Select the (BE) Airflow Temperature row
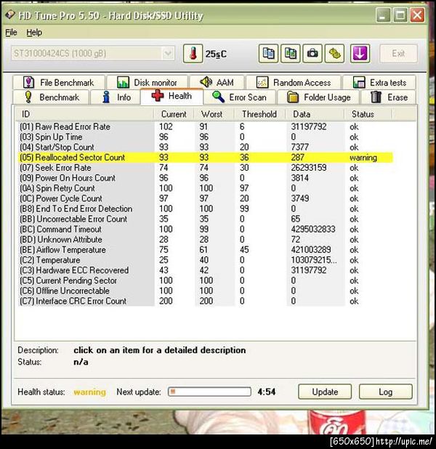This screenshot has width=436, height=449. pos(205,250)
